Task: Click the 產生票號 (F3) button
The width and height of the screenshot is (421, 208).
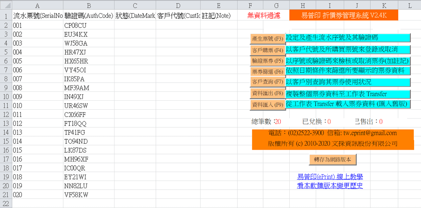Action: pyautogui.click(x=267, y=39)
